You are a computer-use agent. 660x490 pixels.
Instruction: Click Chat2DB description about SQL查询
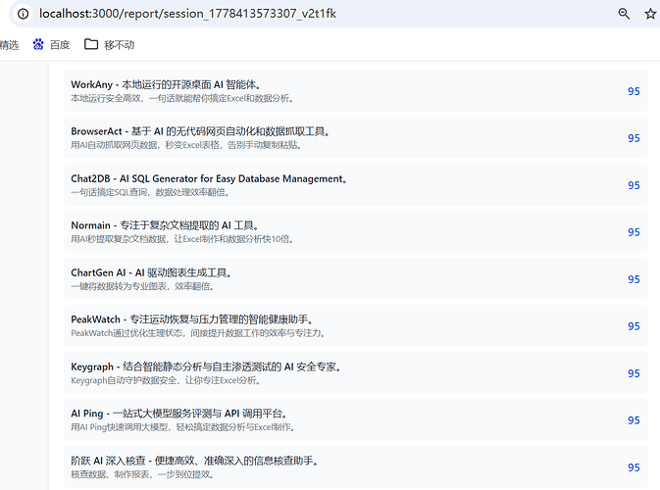150,193
